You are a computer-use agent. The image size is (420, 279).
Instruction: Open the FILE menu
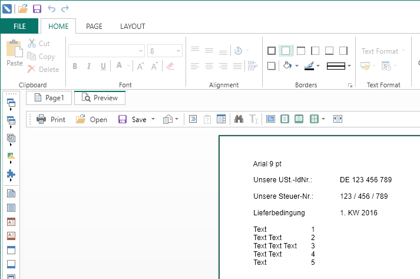[x=19, y=27]
